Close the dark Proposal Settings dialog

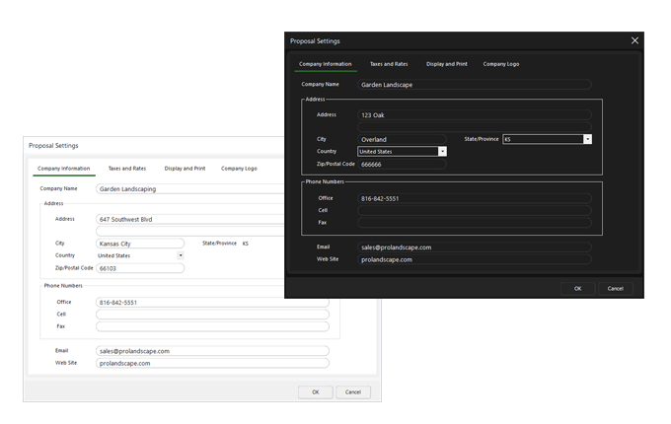click(x=634, y=40)
